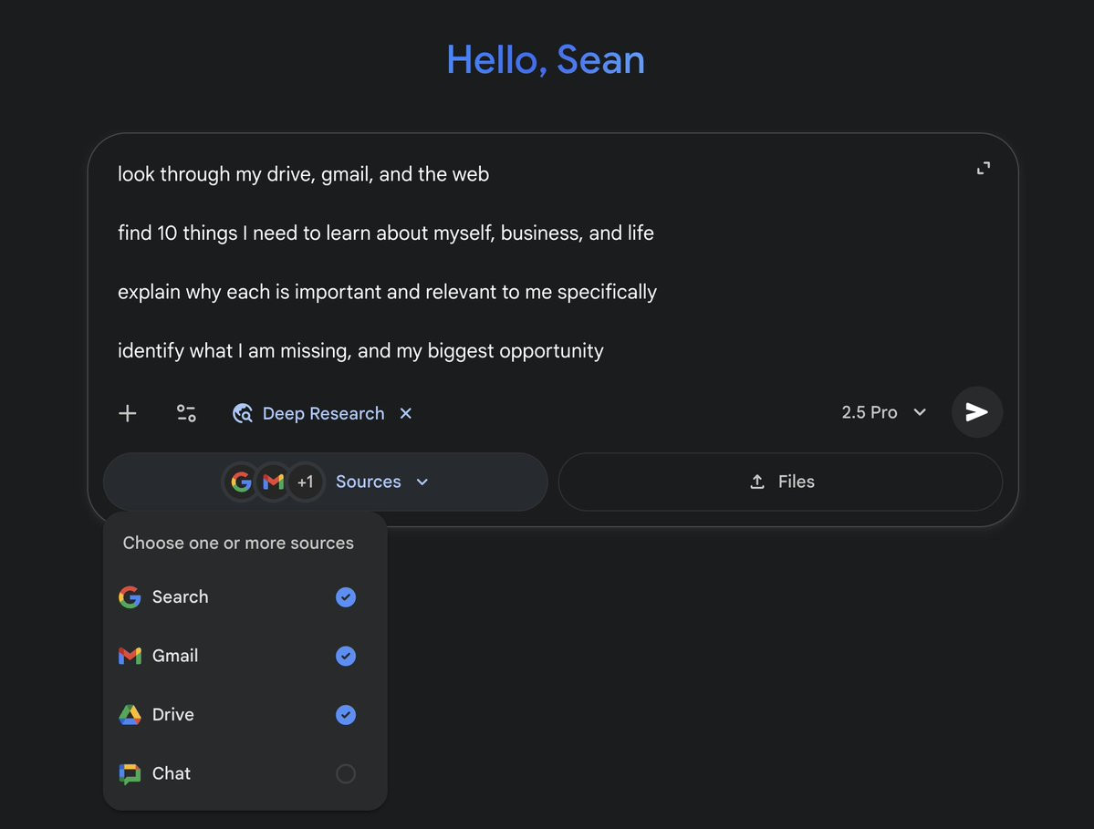The image size is (1094, 829).
Task: Click the Google Chat icon in the menu
Action: coord(130,773)
